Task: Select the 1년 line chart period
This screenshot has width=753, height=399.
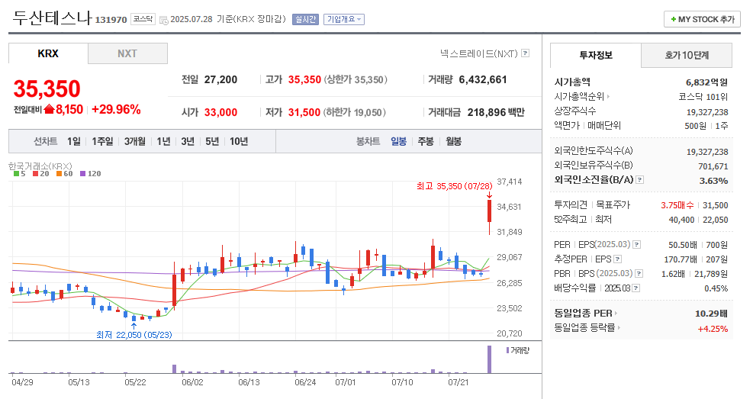Action: pos(163,141)
